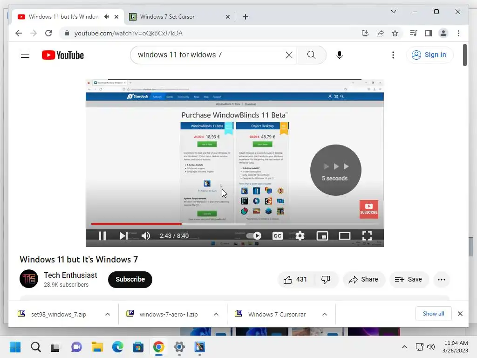The width and height of the screenshot is (477, 358).
Task: Switch to Windows 7 Set Cursor tab
Action: 179,17
